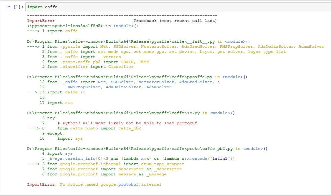Click line 13 'from ._caffe import Net, SGDSolver'
Image resolution: width=331 pixels, height=196 pixels.
pyautogui.click(x=129, y=82)
